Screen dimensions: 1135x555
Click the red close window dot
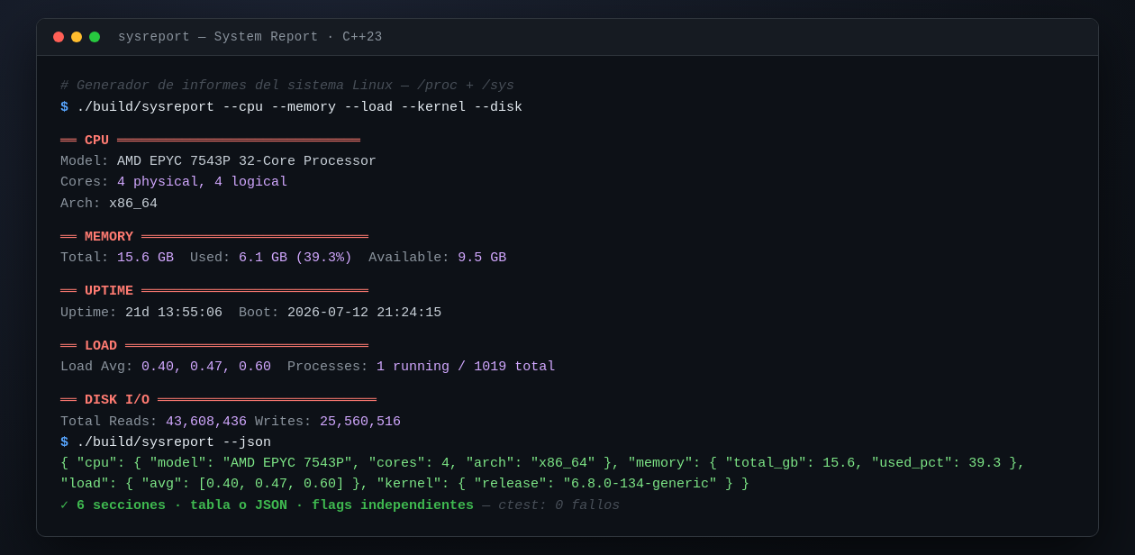pyautogui.click(x=59, y=37)
